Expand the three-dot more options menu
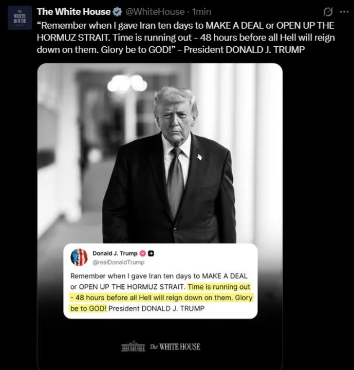This screenshot has height=370, width=354. click(344, 11)
